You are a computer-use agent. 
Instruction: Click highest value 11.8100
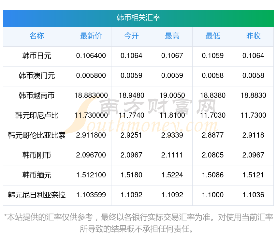(x=172, y=115)
